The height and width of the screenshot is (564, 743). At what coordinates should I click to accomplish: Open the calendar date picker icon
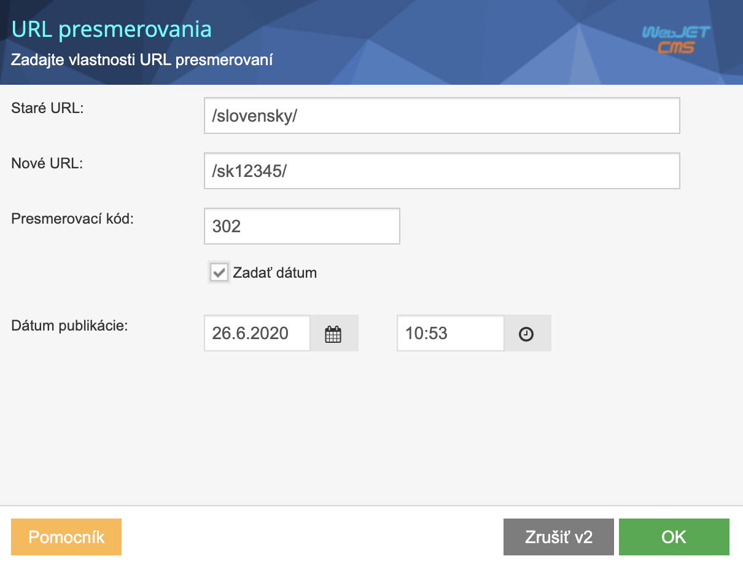click(333, 333)
